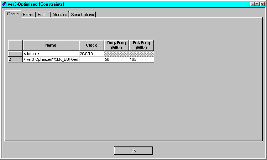Edit the required frequency value 50
The width and height of the screenshot is (267, 160).
116,60
